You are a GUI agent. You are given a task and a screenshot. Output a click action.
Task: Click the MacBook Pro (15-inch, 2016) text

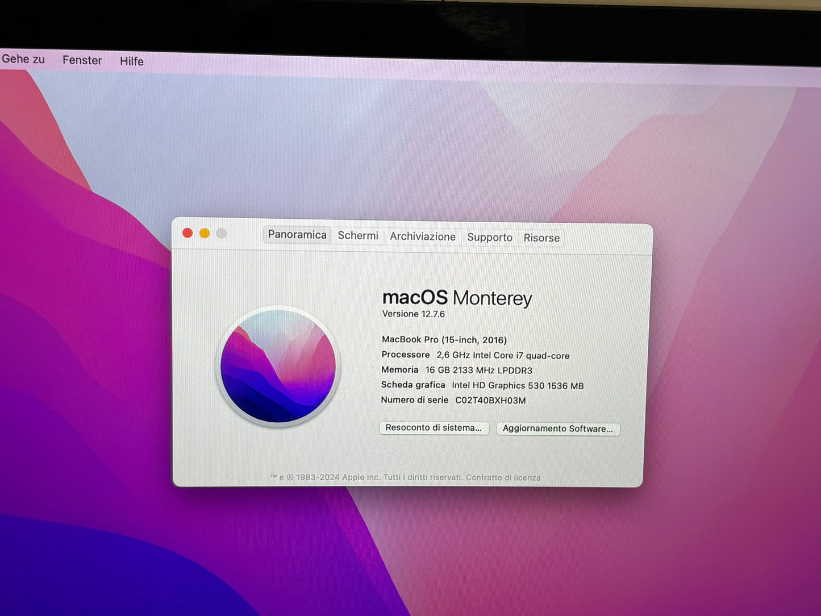point(444,340)
